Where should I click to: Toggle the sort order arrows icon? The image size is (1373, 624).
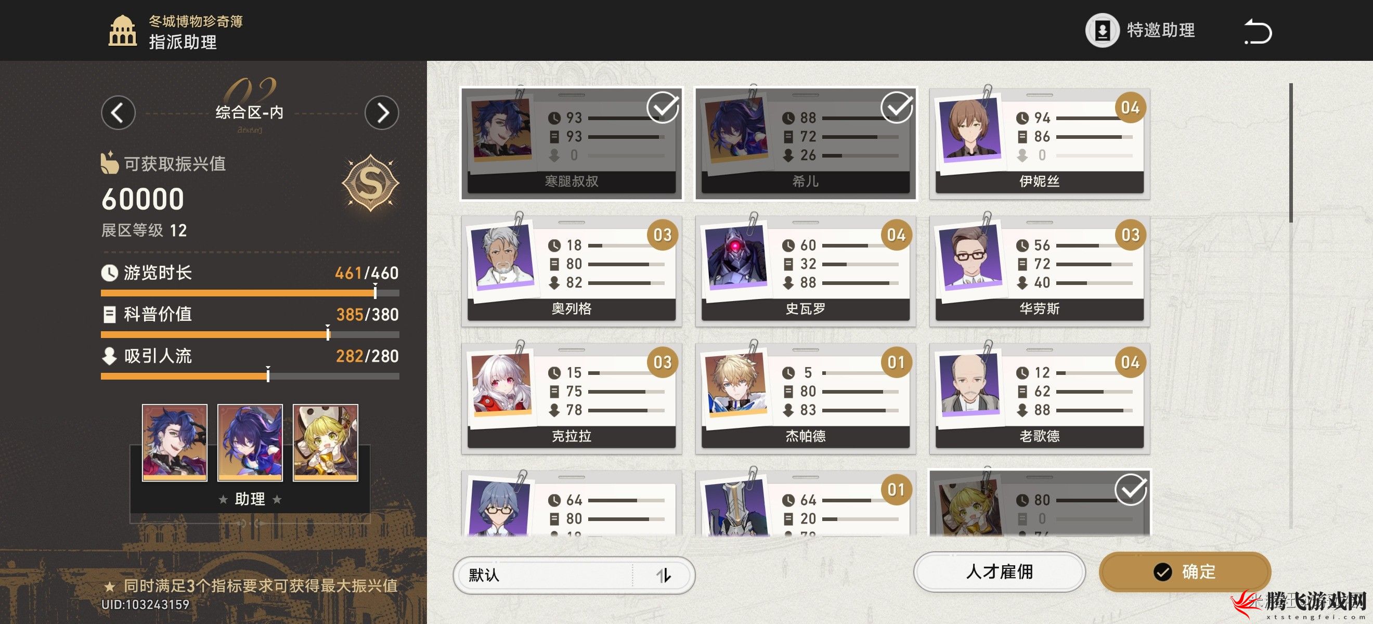tap(663, 576)
